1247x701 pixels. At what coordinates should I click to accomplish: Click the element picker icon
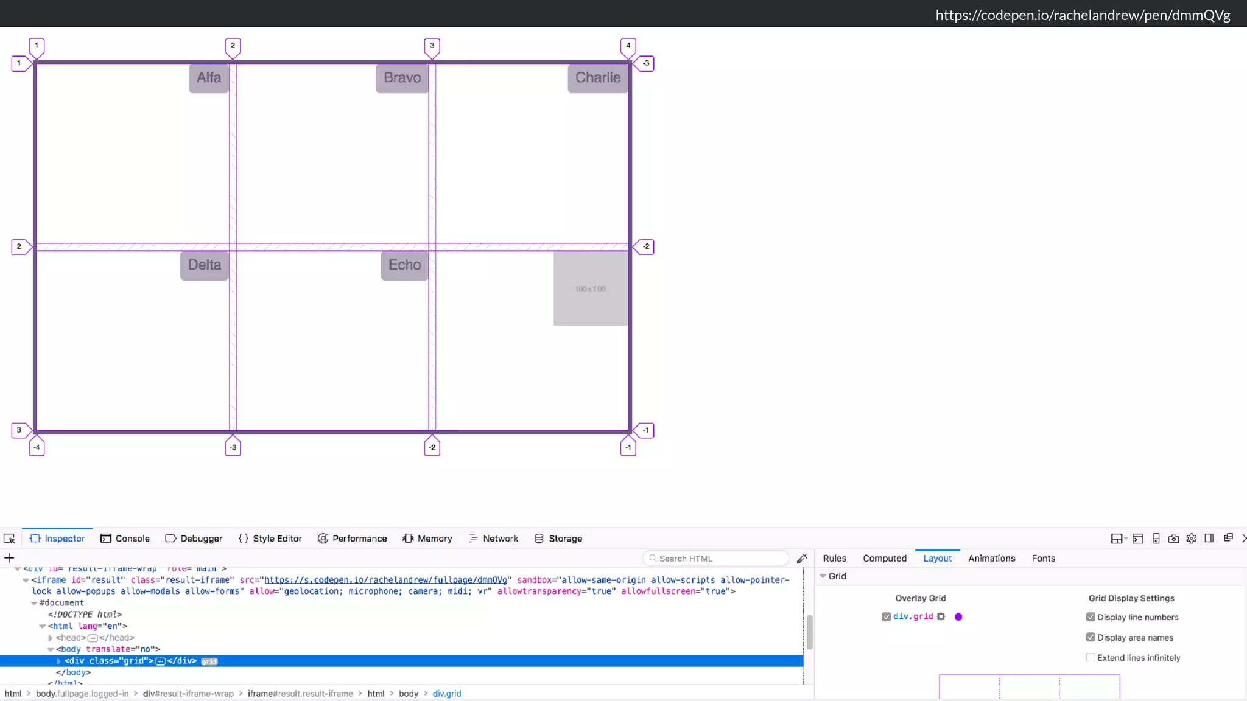9,539
